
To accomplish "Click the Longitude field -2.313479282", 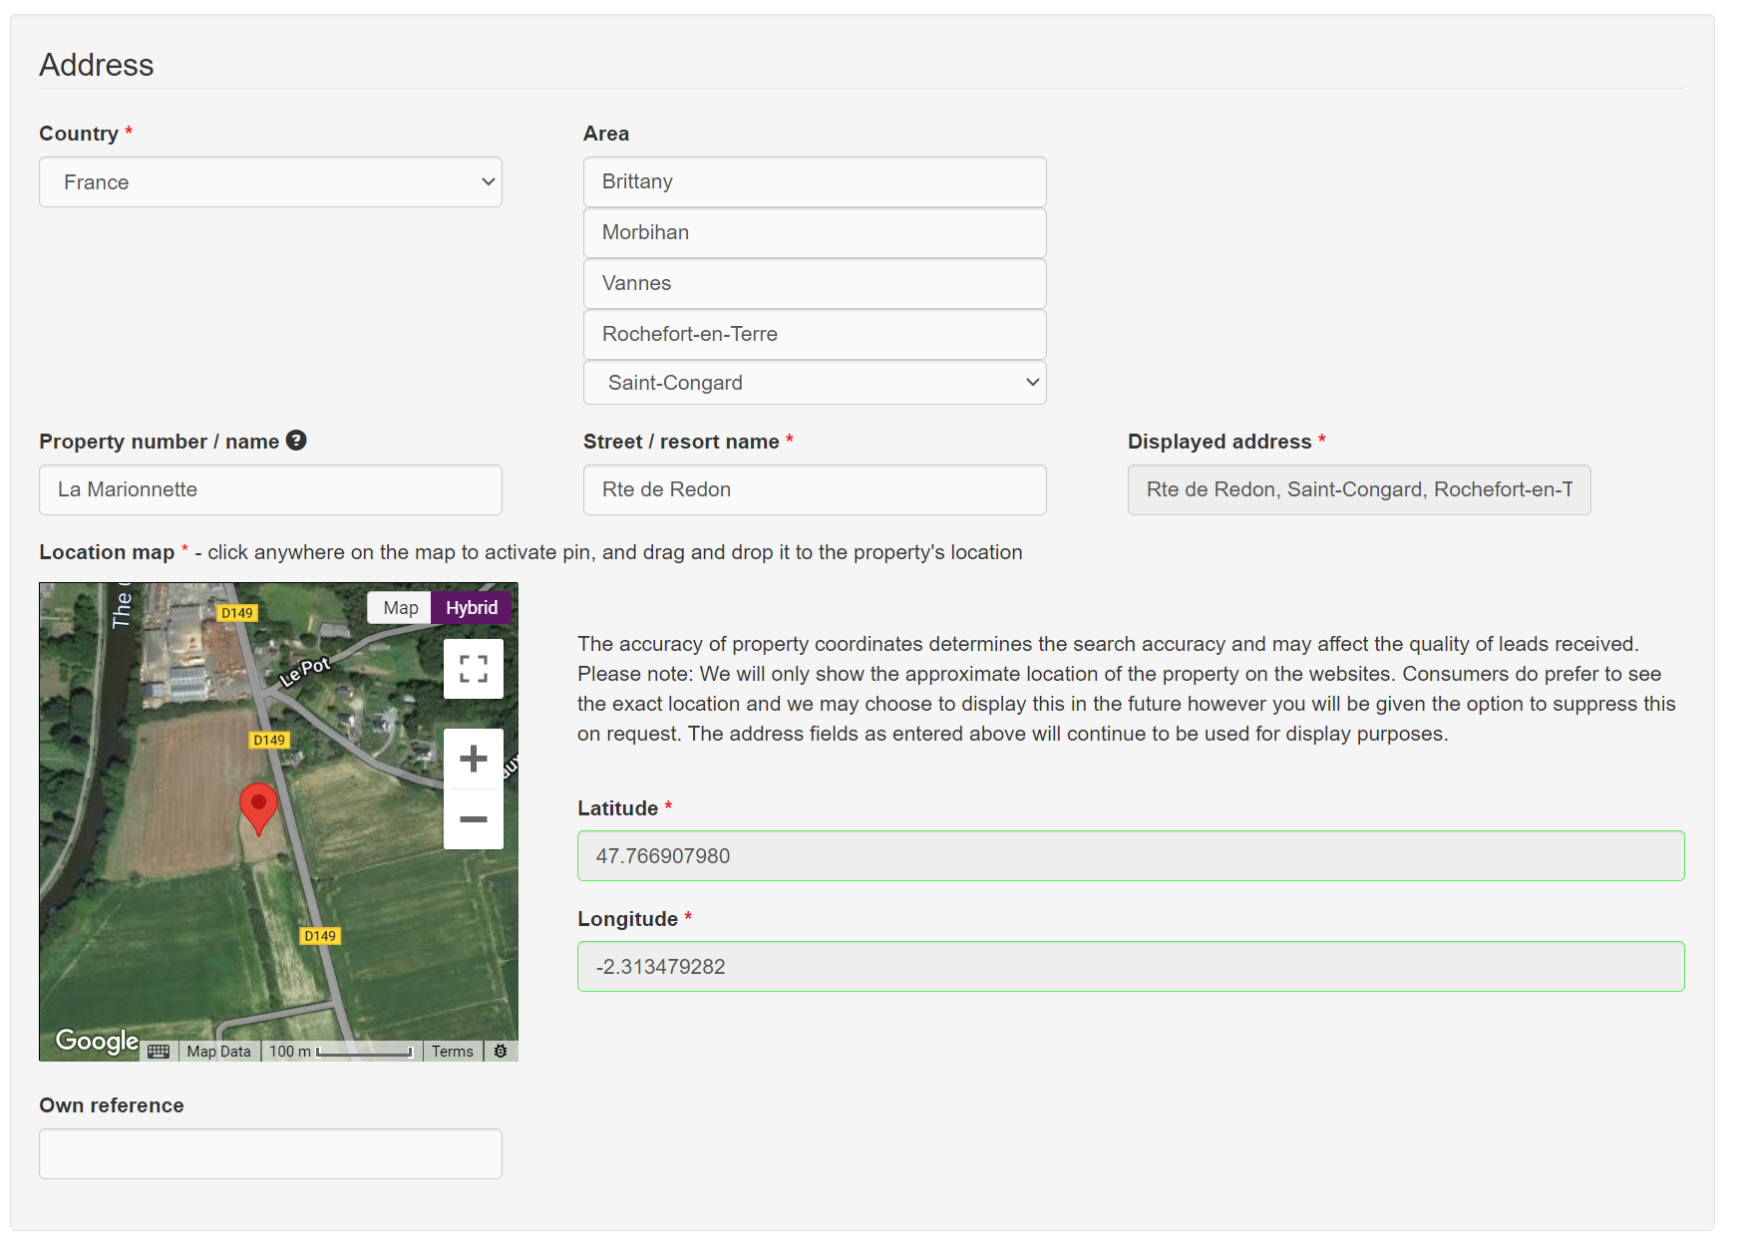I will (x=1131, y=967).
